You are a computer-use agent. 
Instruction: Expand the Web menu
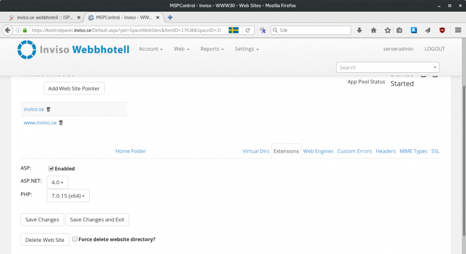click(x=182, y=49)
